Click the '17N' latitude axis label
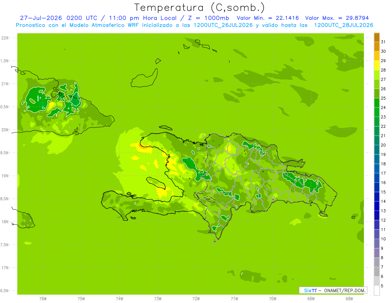 [x=5, y=268]
